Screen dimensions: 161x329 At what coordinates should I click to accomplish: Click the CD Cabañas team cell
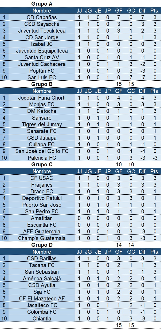coord(42,17)
